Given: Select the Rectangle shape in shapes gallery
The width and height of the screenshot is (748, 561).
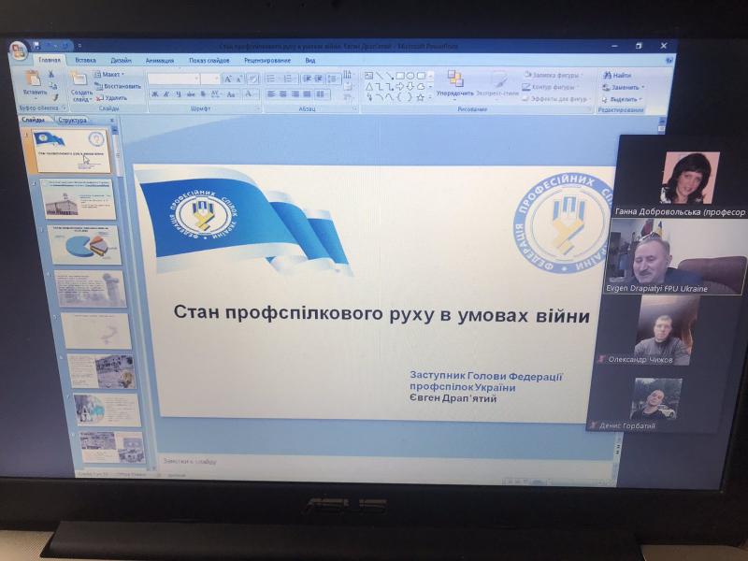Looking at the screenshot, I should (x=400, y=76).
